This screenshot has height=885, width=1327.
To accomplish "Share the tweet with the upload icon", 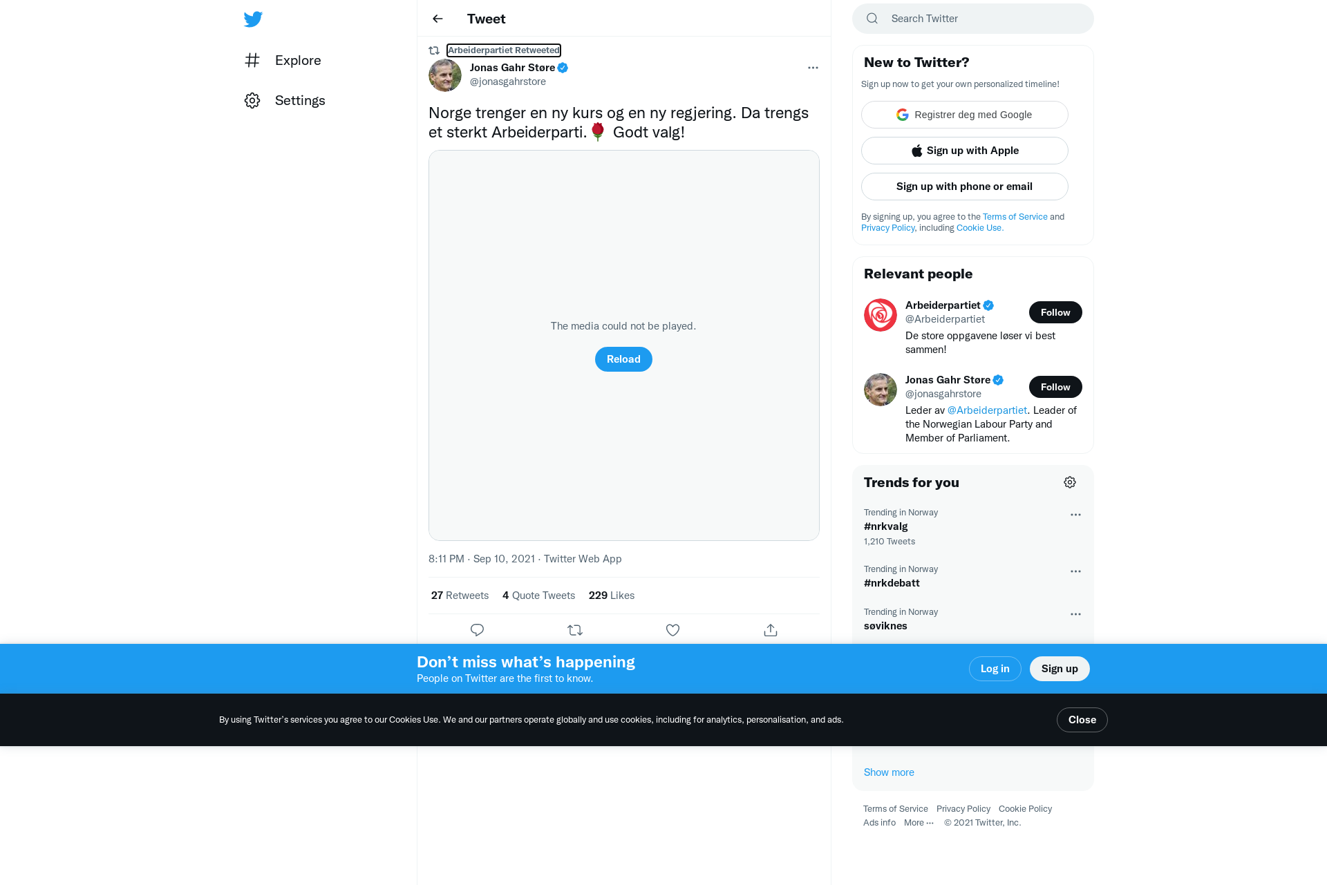I will point(771,630).
